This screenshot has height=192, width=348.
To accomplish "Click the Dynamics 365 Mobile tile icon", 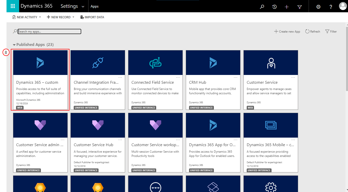I will click(271, 125).
